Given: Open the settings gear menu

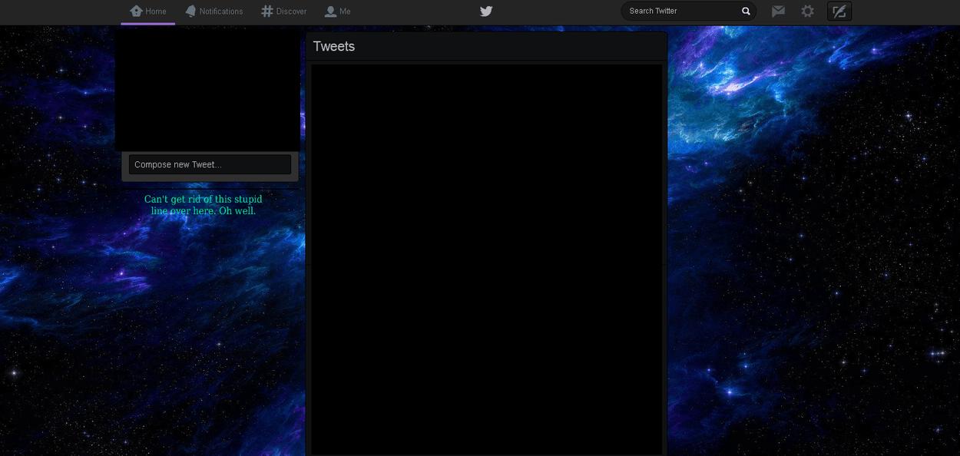Looking at the screenshot, I should [x=807, y=12].
